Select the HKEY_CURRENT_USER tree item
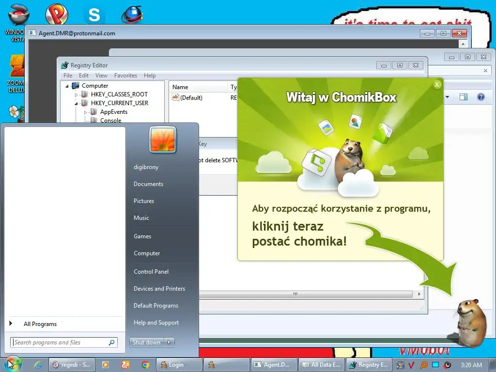 (119, 103)
